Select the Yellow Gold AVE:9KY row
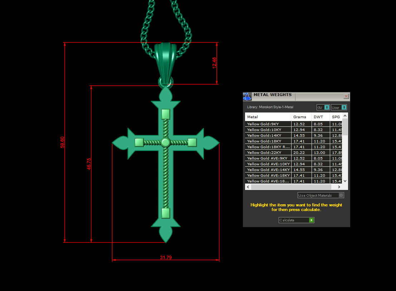The width and height of the screenshot is (396, 291). tap(293, 158)
